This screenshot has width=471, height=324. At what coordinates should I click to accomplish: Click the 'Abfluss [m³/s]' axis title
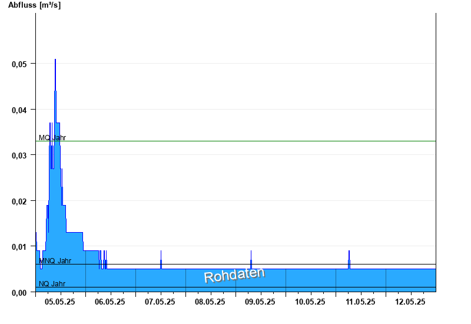tap(34, 5)
